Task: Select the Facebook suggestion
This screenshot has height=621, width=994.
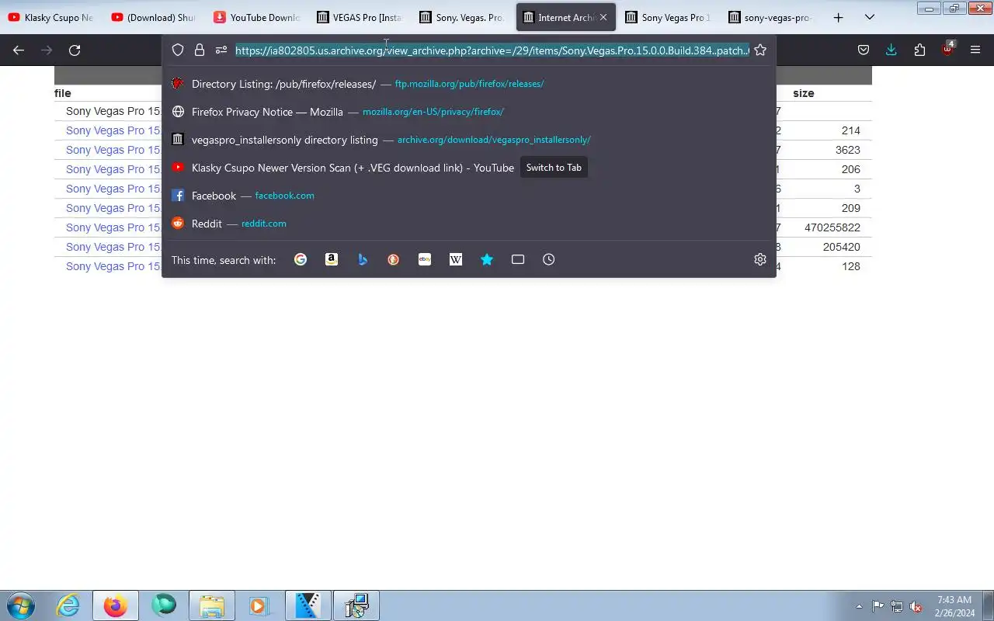Action: (x=469, y=196)
